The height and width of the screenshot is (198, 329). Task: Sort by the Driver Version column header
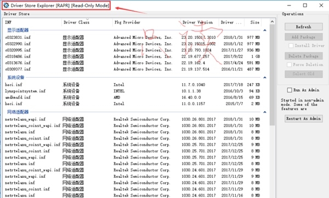click(x=200, y=22)
